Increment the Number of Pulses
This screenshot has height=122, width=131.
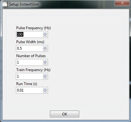pos(45,61)
